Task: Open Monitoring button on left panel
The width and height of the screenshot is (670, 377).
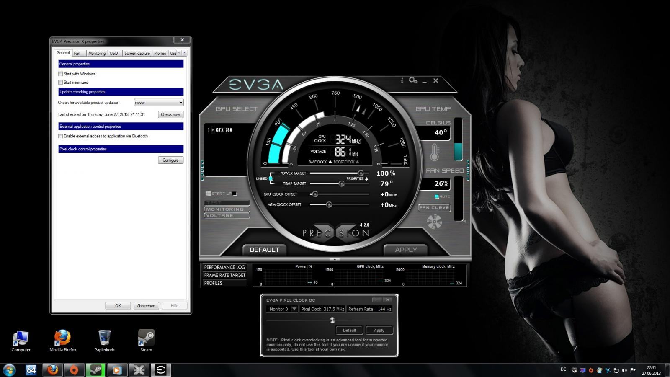Action: point(227,209)
